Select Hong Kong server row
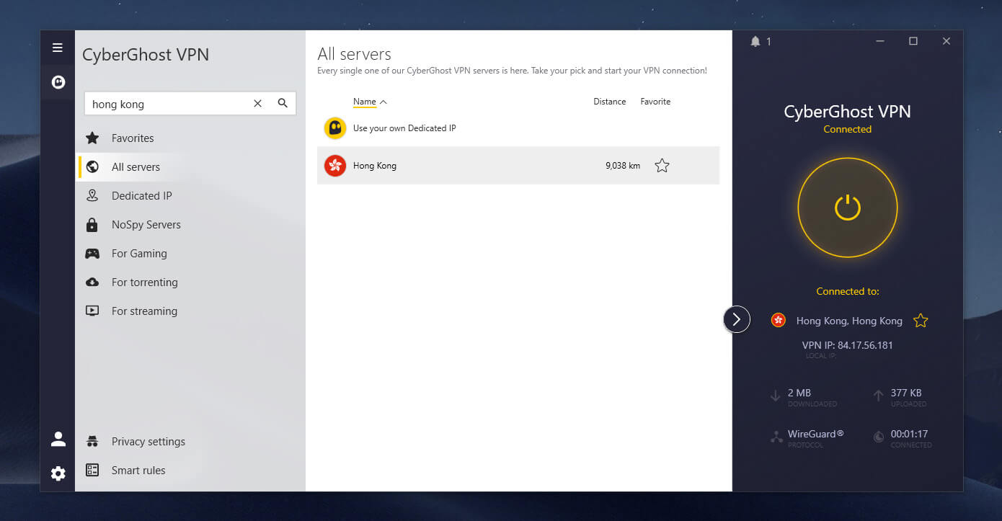This screenshot has height=521, width=1002. 518,166
